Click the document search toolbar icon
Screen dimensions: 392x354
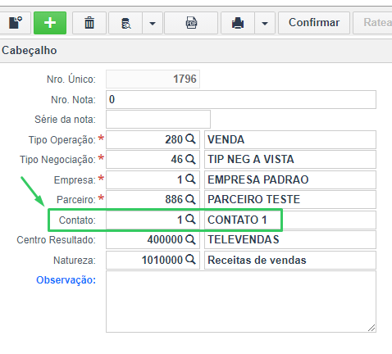pos(125,23)
